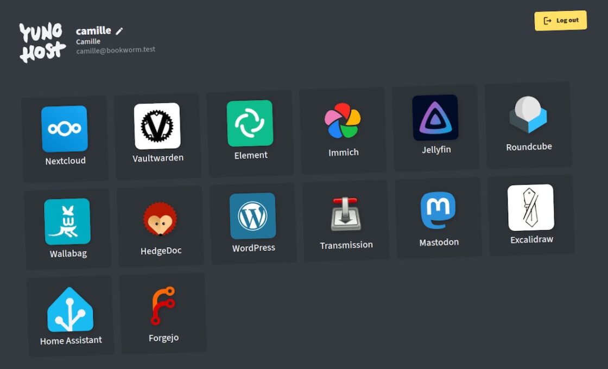
Task: Click the pencil edit profile icon
Action: coord(119,31)
